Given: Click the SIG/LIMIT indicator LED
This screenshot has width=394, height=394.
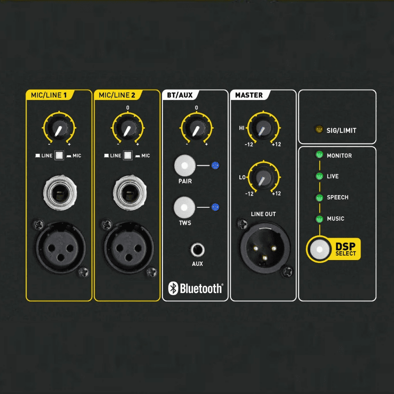Looking at the screenshot, I should 319,131.
